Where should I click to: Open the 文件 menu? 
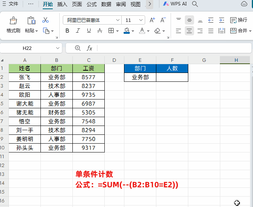[13, 4]
